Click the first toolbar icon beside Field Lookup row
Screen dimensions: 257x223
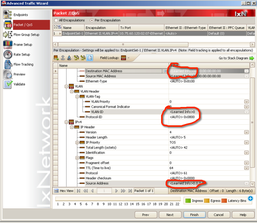tap(56, 58)
